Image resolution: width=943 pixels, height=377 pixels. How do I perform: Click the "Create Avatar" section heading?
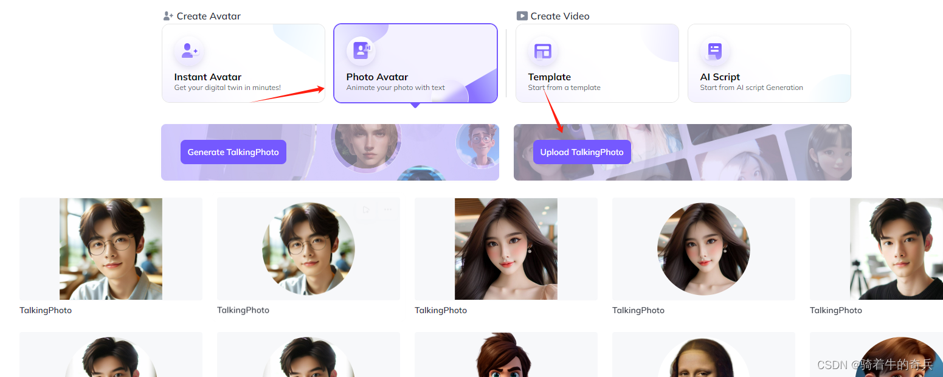209,16
